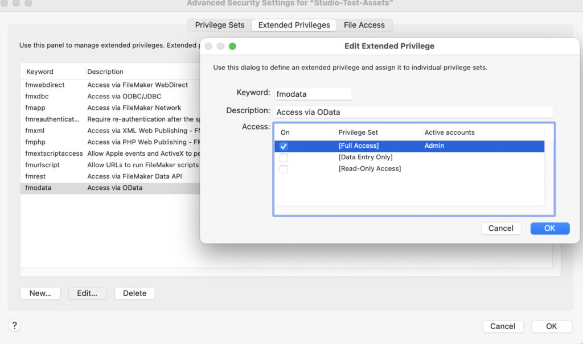This screenshot has height=344, width=583.
Task: Select the fmurlscript keyword row
Action: pos(110,165)
